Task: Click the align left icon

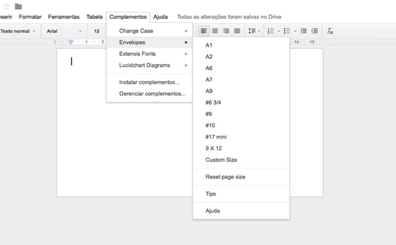Action: pyautogui.click(x=204, y=31)
